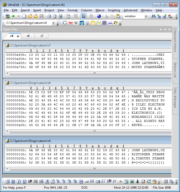Toggle the HTML Italic button
Viewport: 180px width, 192px height.
19,181
